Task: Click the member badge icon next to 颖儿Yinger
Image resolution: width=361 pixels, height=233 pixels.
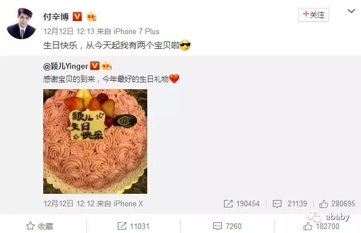Action: click(x=106, y=66)
